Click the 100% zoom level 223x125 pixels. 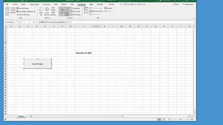(x=192, y=119)
